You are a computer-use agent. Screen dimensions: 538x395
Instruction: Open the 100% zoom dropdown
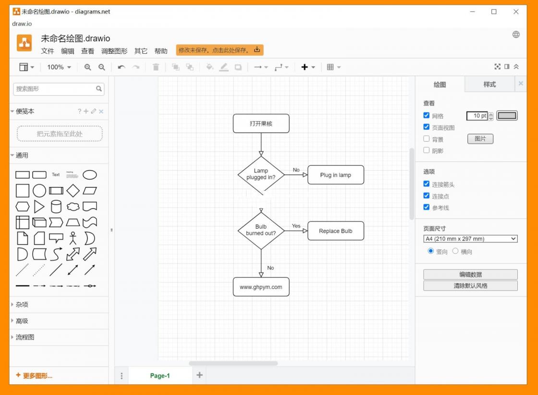pyautogui.click(x=59, y=67)
